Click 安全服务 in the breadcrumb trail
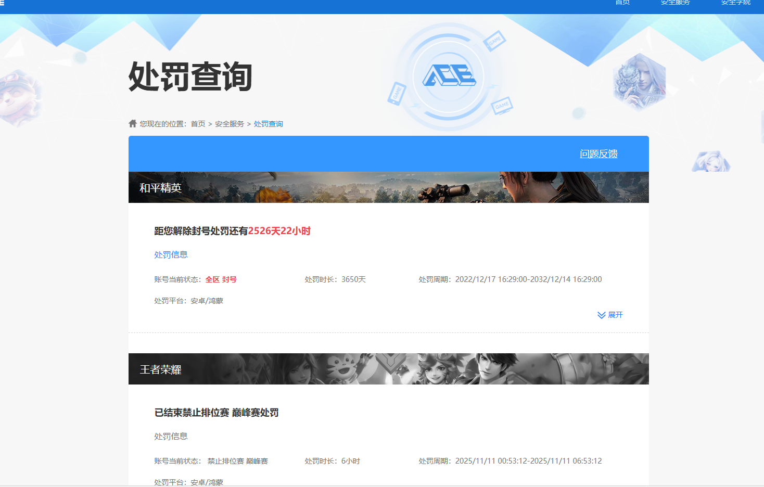The width and height of the screenshot is (764, 487). pos(229,124)
